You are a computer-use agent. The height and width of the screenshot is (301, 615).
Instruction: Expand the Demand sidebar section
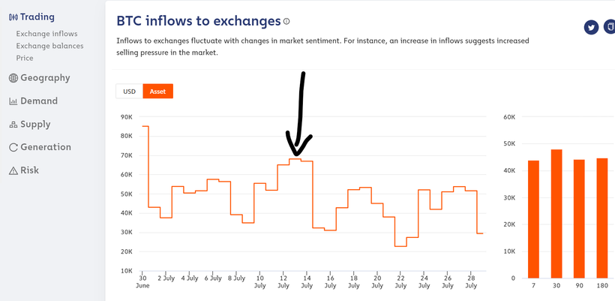pos(39,101)
